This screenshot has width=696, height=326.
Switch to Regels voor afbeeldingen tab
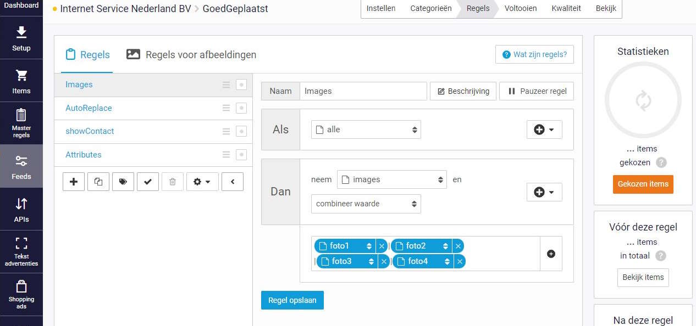tap(191, 54)
